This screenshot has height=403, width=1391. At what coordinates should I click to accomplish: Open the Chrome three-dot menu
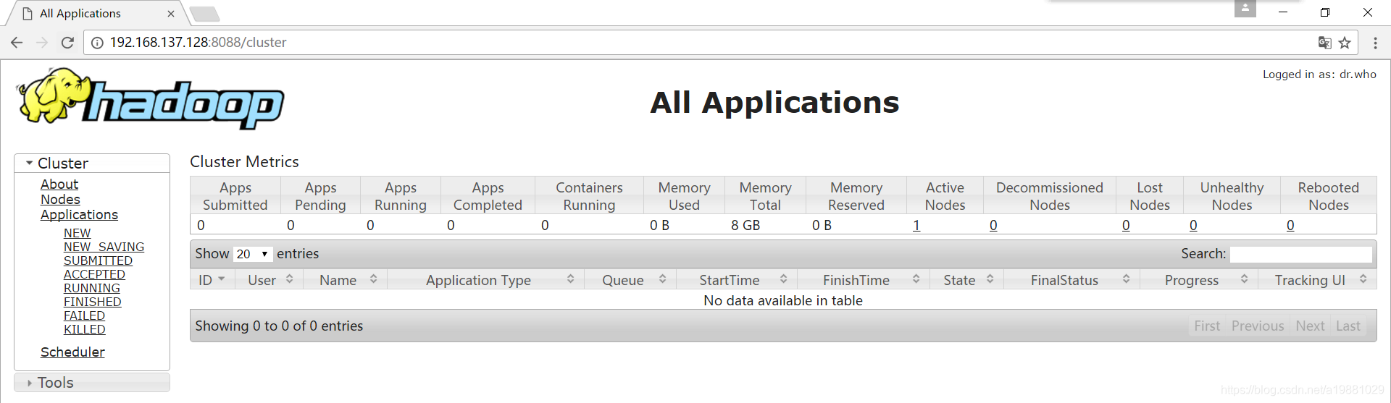pos(1375,43)
